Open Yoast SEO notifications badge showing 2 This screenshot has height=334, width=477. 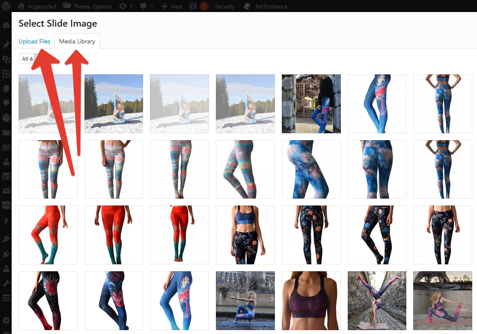point(203,6)
